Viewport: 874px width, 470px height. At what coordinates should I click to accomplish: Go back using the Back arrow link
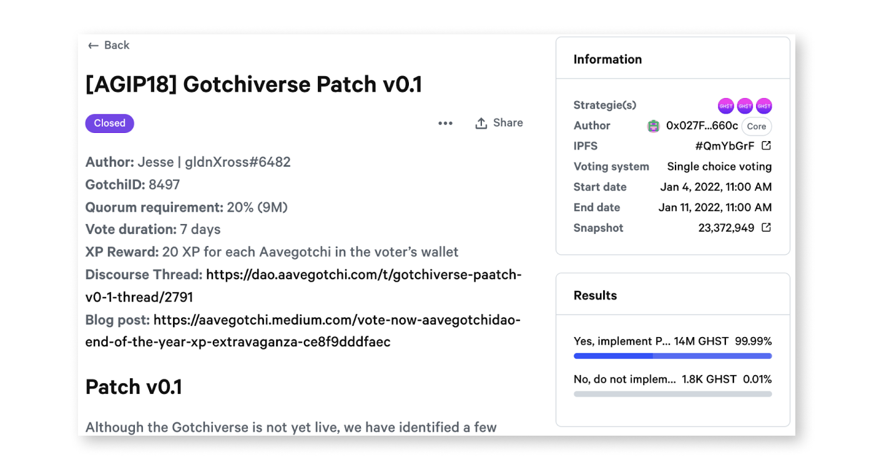tap(109, 45)
